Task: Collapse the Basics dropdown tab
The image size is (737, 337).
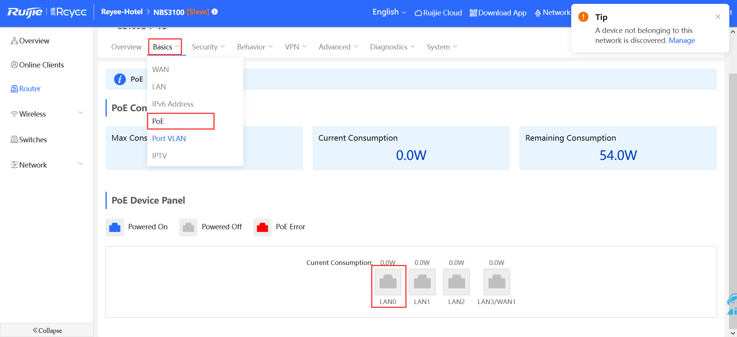Action: coord(165,47)
